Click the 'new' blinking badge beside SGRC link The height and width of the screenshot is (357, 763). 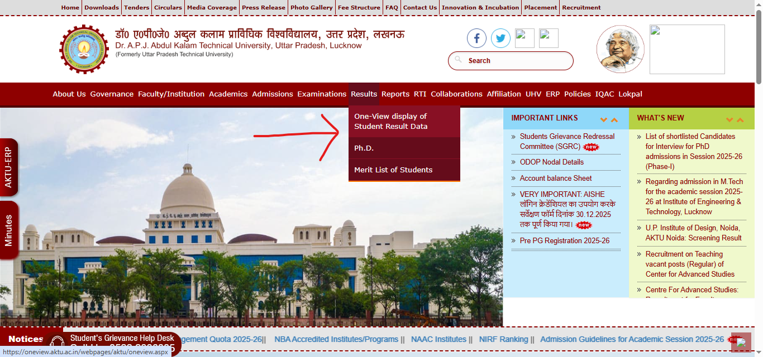coord(592,147)
